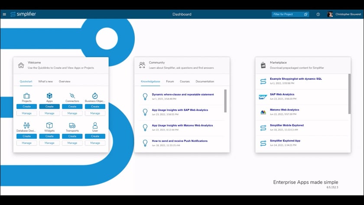The height and width of the screenshot is (205, 364).
Task: Click Manage button under Transports
Action: (x=72, y=143)
